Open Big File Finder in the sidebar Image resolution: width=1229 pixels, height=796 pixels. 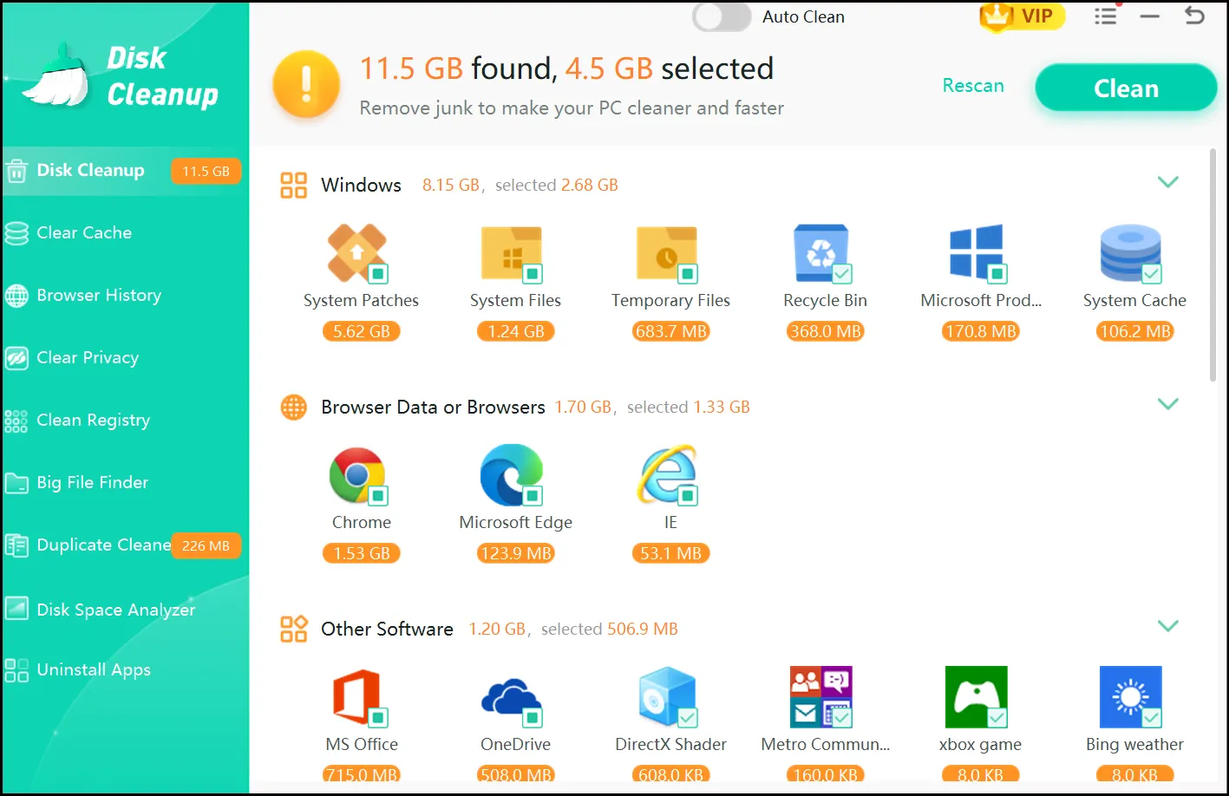pyautogui.click(x=125, y=483)
